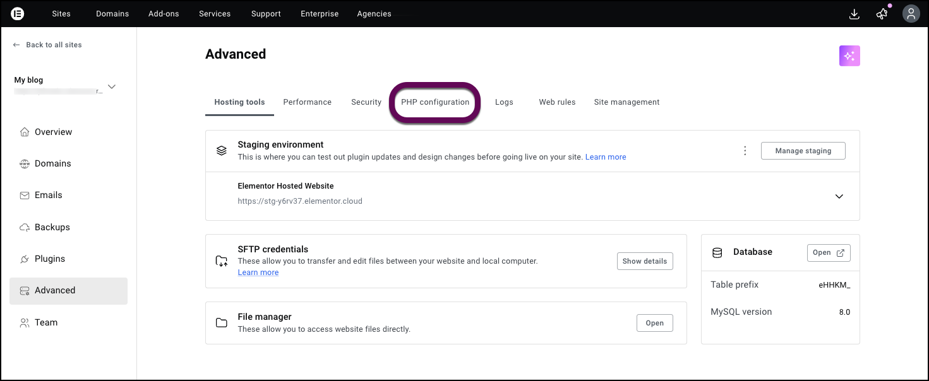This screenshot has width=929, height=381.
Task: Click the purple AI sparkle button
Action: click(849, 56)
